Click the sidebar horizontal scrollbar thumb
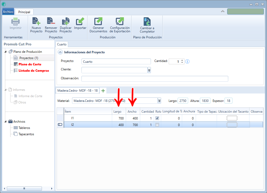Viewport: 267px width, 193px height. point(24,188)
